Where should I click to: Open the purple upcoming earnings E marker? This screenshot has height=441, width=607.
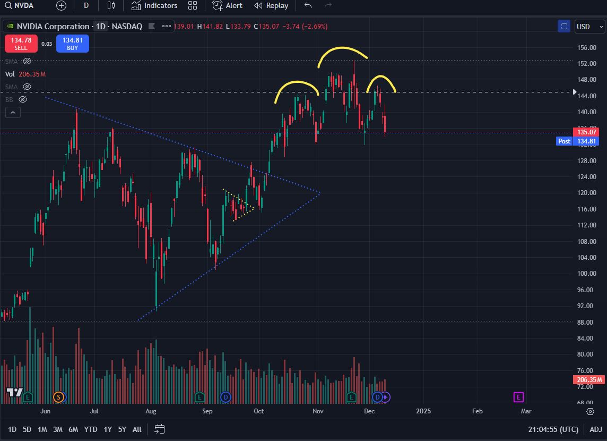(x=518, y=397)
